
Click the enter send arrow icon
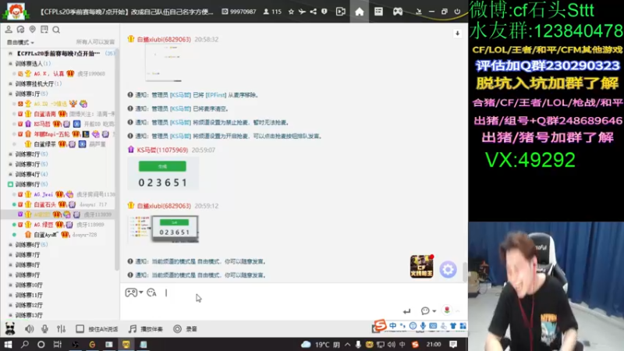click(x=406, y=310)
